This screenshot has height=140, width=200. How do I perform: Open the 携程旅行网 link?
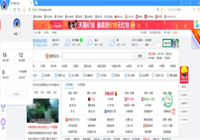coord(110,111)
